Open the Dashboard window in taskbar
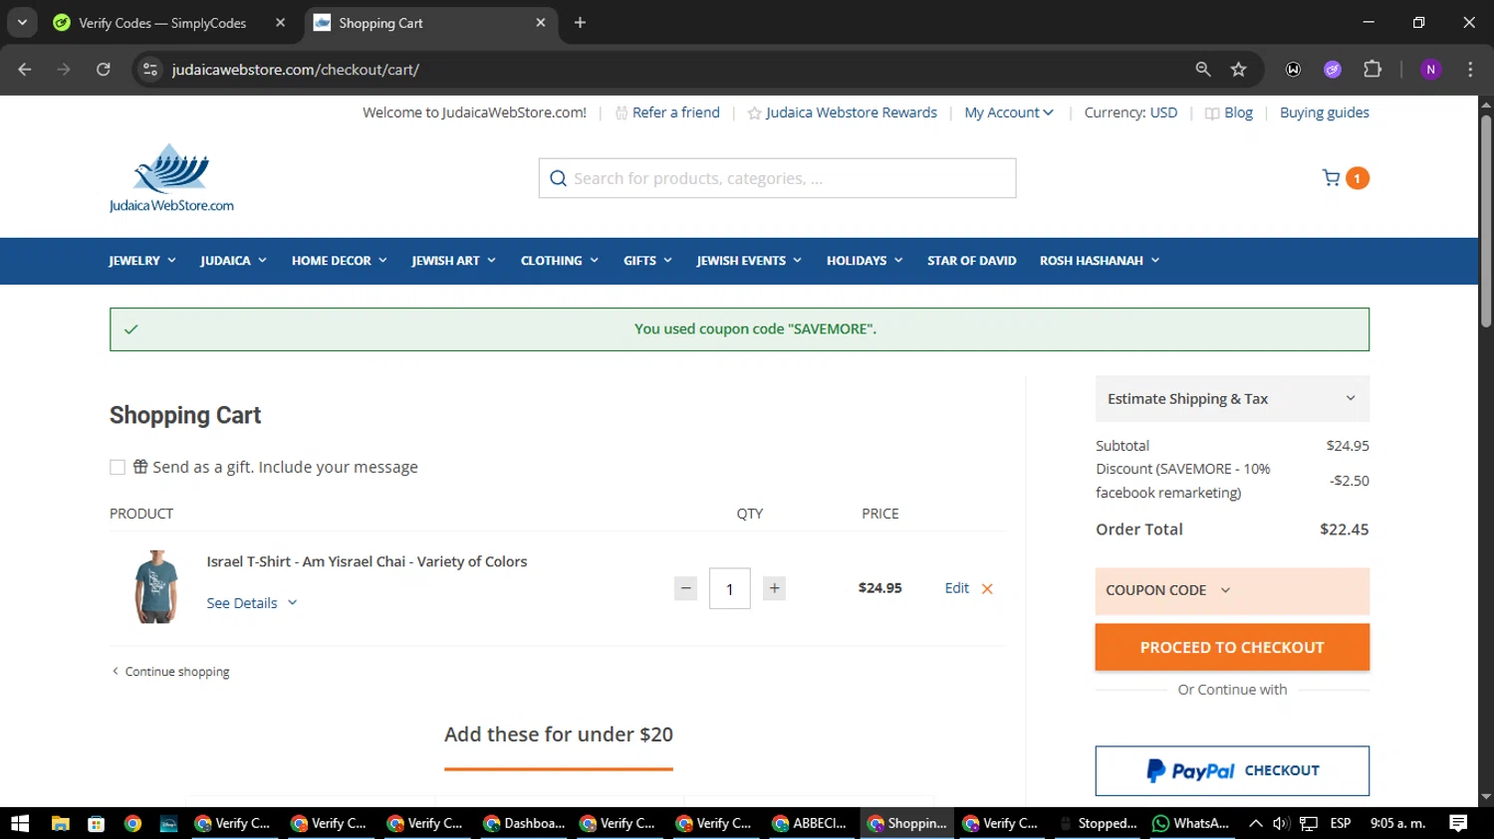Screen dimensions: 1494x839 [x=524, y=823]
